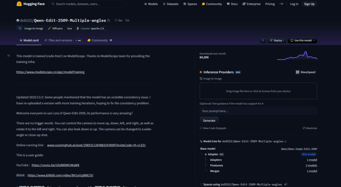Click the Log In link
The image size is (341, 187).
(x=294, y=4)
